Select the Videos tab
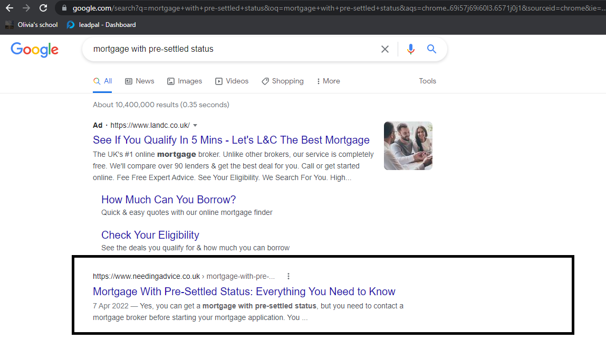606x348 pixels. (232, 81)
